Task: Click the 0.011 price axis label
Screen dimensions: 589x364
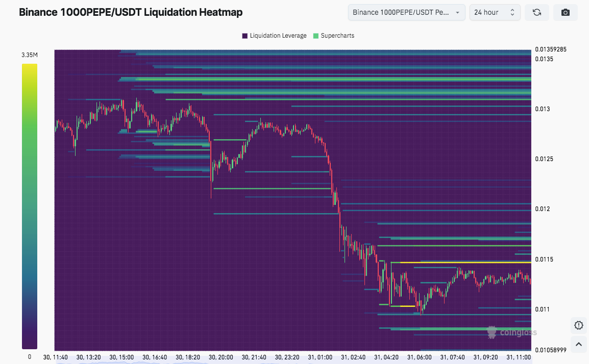Action: click(543, 309)
